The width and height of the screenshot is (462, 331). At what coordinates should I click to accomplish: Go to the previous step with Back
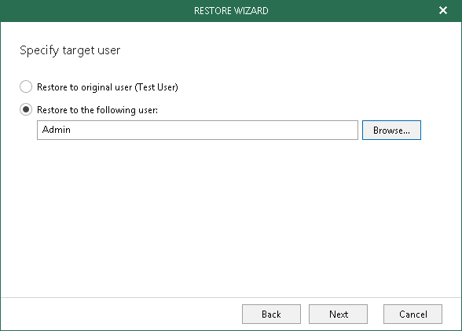[x=271, y=314]
